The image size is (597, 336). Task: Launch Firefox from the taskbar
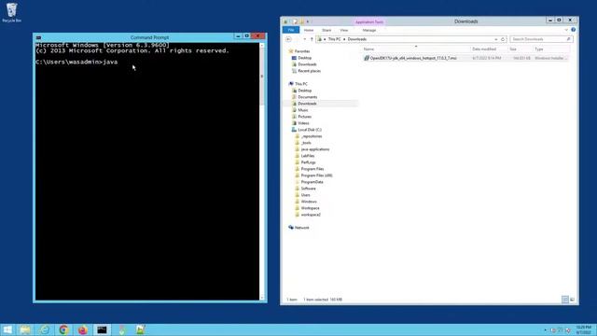tap(83, 329)
